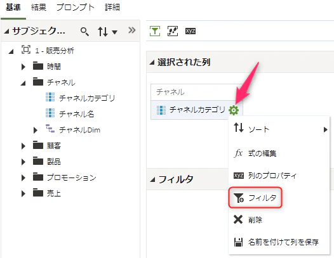Click the 時間 folder label
The height and width of the screenshot is (258, 334).
click(x=54, y=67)
